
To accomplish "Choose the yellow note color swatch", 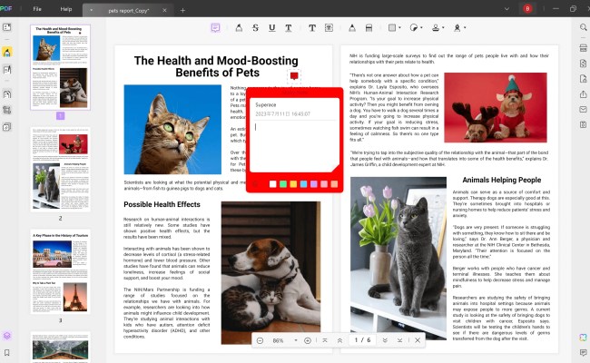I will (x=293, y=184).
